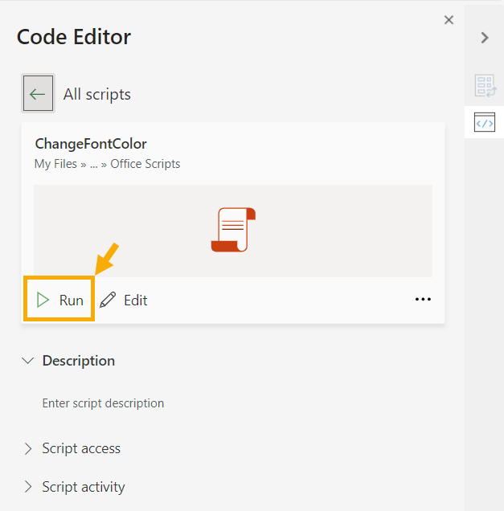The image size is (504, 511).
Task: Collapse the side pane with the right chevron
Action: (x=484, y=38)
